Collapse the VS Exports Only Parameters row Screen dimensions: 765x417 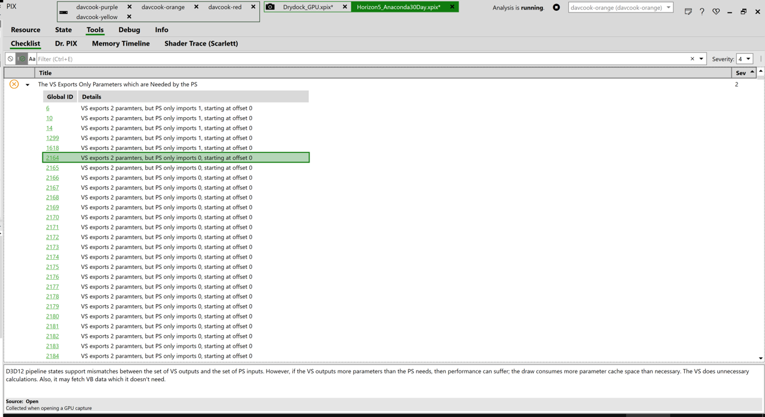[x=27, y=85]
